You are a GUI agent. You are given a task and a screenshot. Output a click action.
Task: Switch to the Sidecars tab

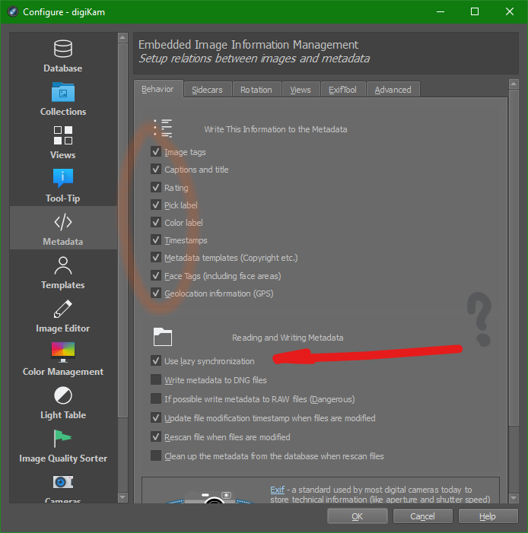[207, 90]
